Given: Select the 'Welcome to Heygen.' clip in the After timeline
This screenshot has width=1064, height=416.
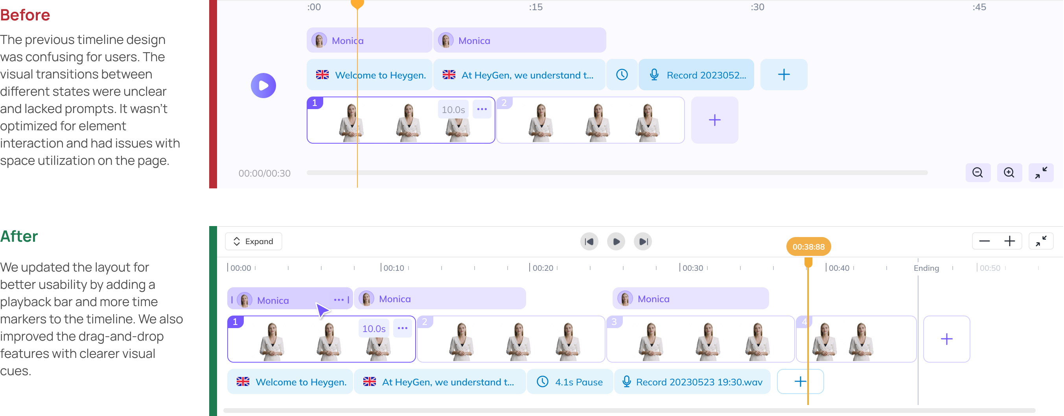Looking at the screenshot, I should click(x=290, y=382).
